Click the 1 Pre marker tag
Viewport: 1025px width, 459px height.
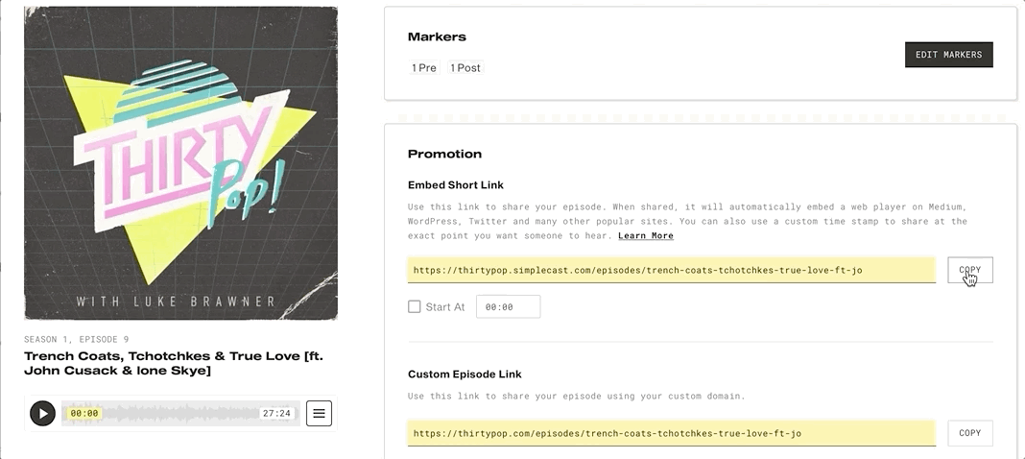point(424,68)
